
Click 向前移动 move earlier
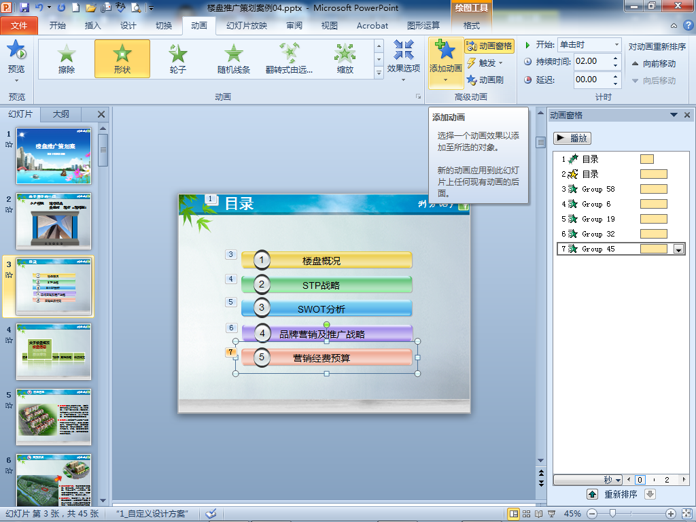tap(654, 64)
